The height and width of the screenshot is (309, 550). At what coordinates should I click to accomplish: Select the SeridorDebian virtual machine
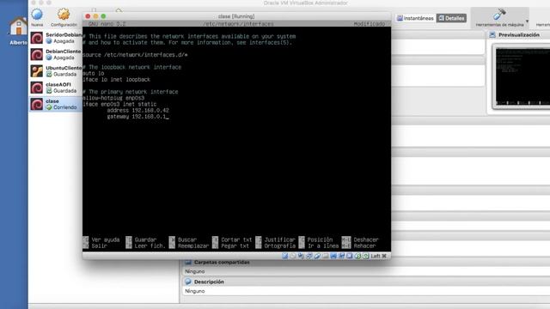pos(56,38)
